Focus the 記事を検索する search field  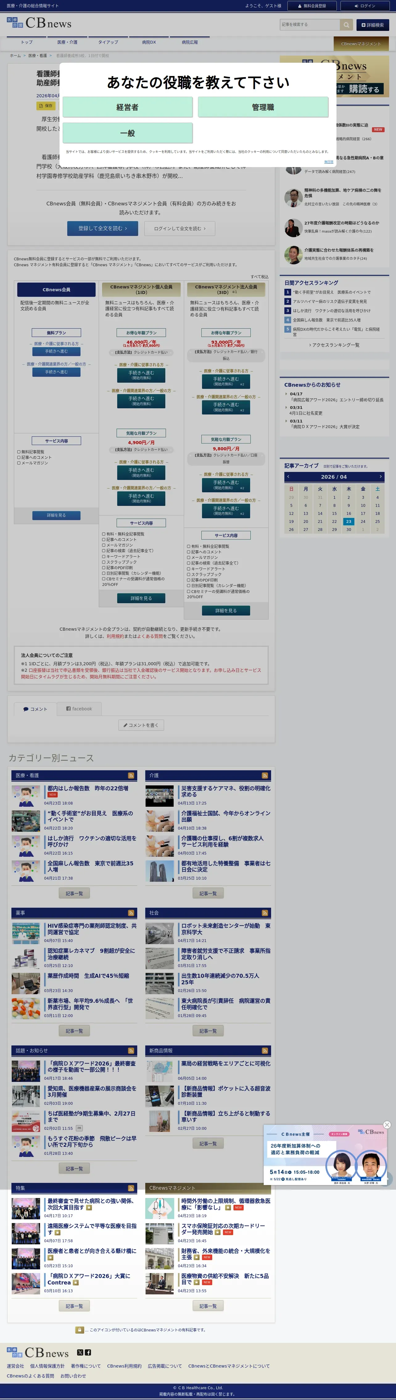(310, 24)
